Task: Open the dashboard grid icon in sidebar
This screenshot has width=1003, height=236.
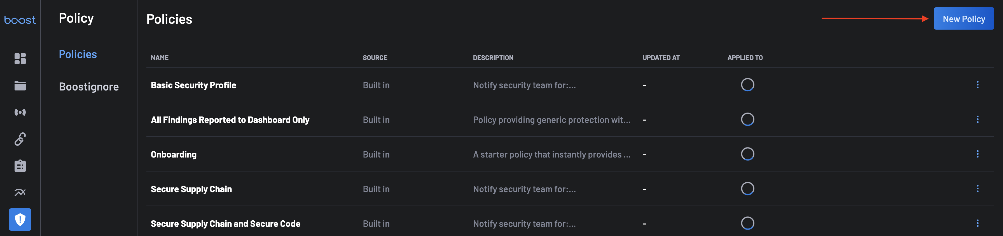Action: click(20, 59)
